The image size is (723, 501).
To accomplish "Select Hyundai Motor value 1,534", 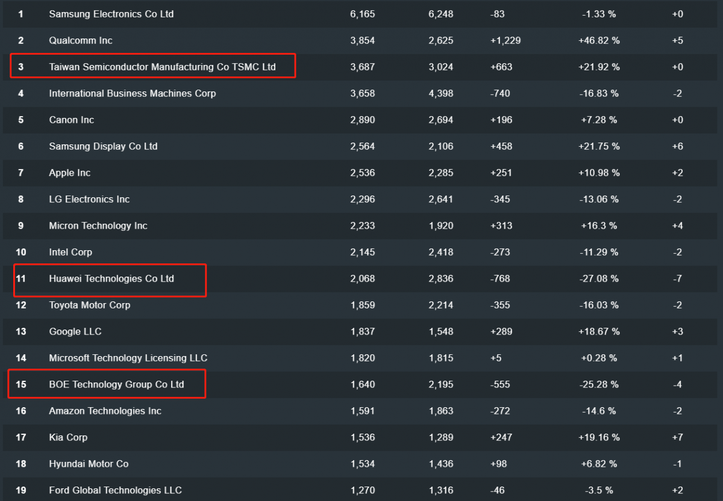I will [362, 464].
